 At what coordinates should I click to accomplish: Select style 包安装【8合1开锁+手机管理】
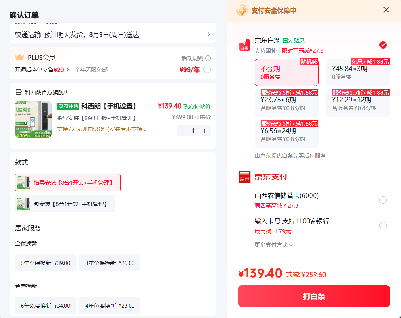point(65,204)
